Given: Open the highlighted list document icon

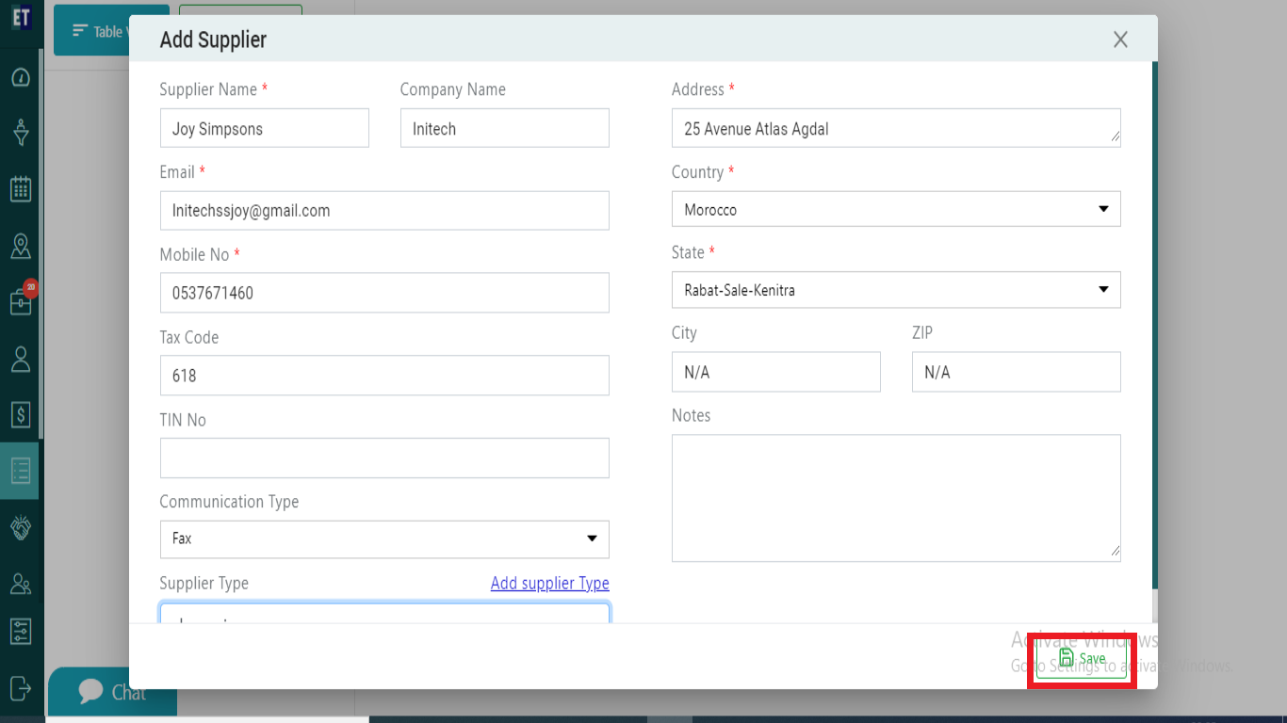Looking at the screenshot, I should pos(21,471).
